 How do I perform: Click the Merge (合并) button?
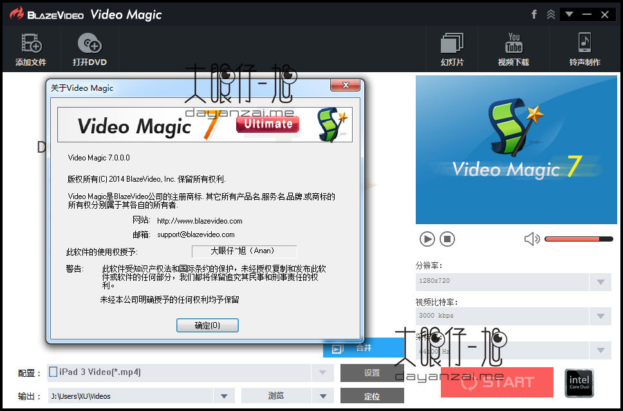click(363, 348)
